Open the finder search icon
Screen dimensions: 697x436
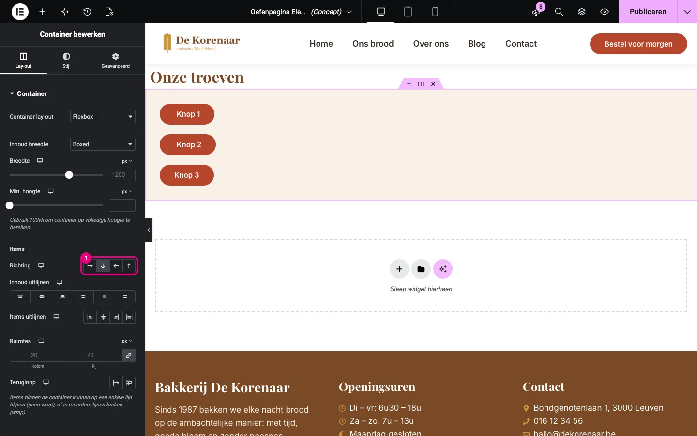[559, 12]
